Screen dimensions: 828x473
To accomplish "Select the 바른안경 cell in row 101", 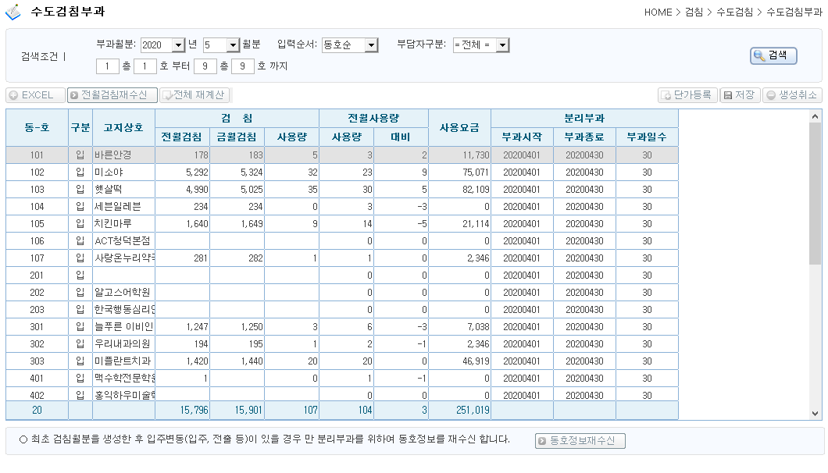I will (123, 155).
